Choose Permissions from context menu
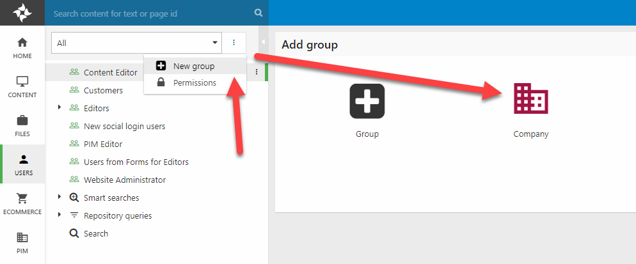 (195, 82)
